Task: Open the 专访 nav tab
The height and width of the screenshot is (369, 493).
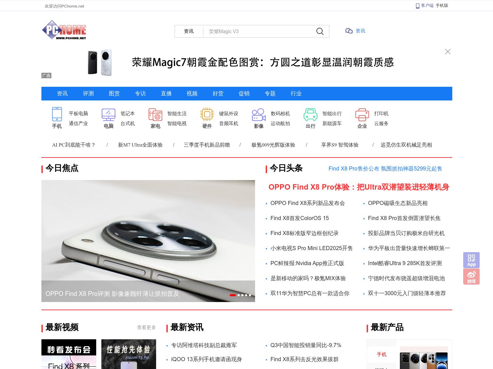Action: click(140, 94)
